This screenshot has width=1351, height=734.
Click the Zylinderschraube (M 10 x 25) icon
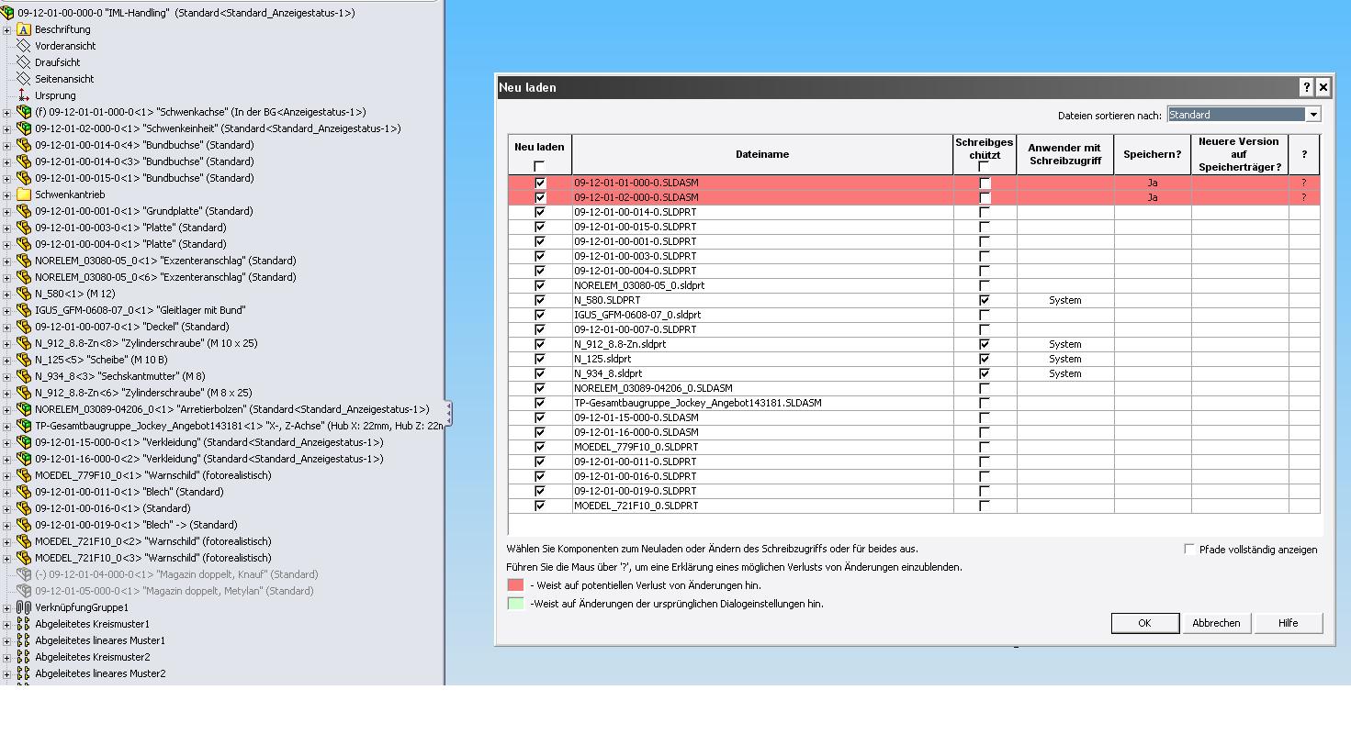pyautogui.click(x=24, y=343)
